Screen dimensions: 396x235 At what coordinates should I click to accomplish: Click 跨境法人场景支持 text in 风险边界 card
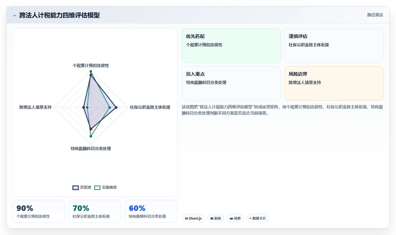click(x=305, y=82)
